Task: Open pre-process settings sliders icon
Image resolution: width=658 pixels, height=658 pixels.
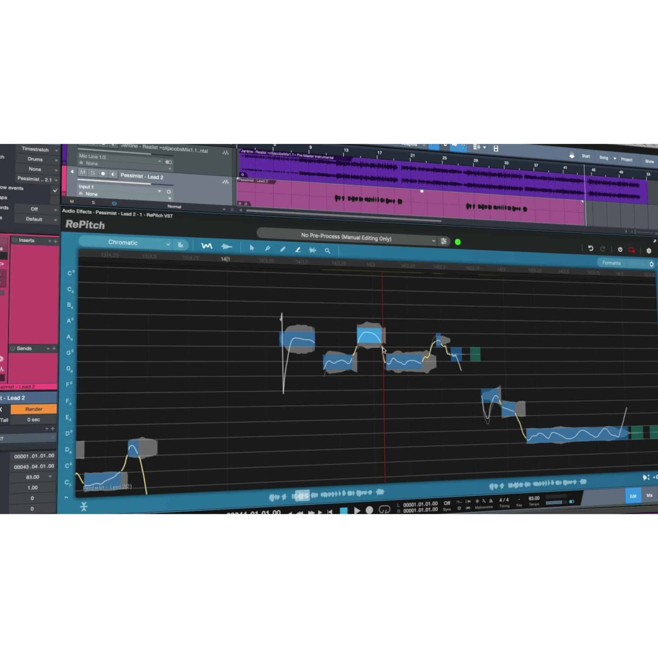Action: 443,241
